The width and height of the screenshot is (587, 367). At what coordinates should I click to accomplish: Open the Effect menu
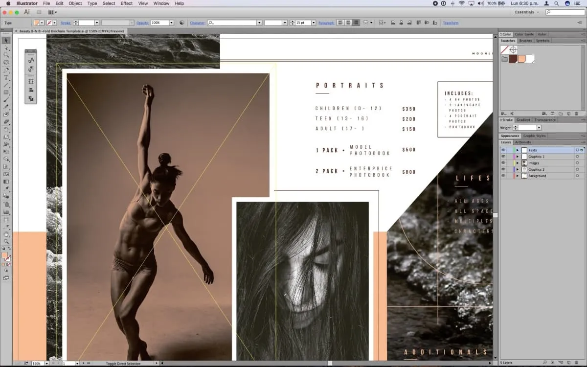(126, 3)
